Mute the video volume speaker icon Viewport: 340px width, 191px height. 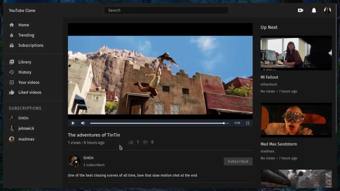tap(83, 123)
